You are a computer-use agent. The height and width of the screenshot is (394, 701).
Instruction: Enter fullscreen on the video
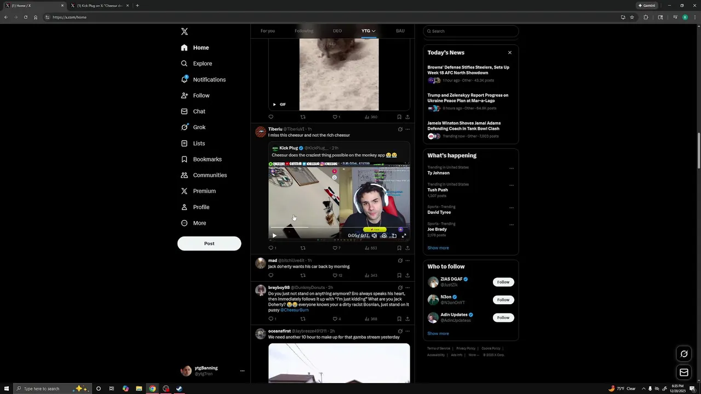404,236
